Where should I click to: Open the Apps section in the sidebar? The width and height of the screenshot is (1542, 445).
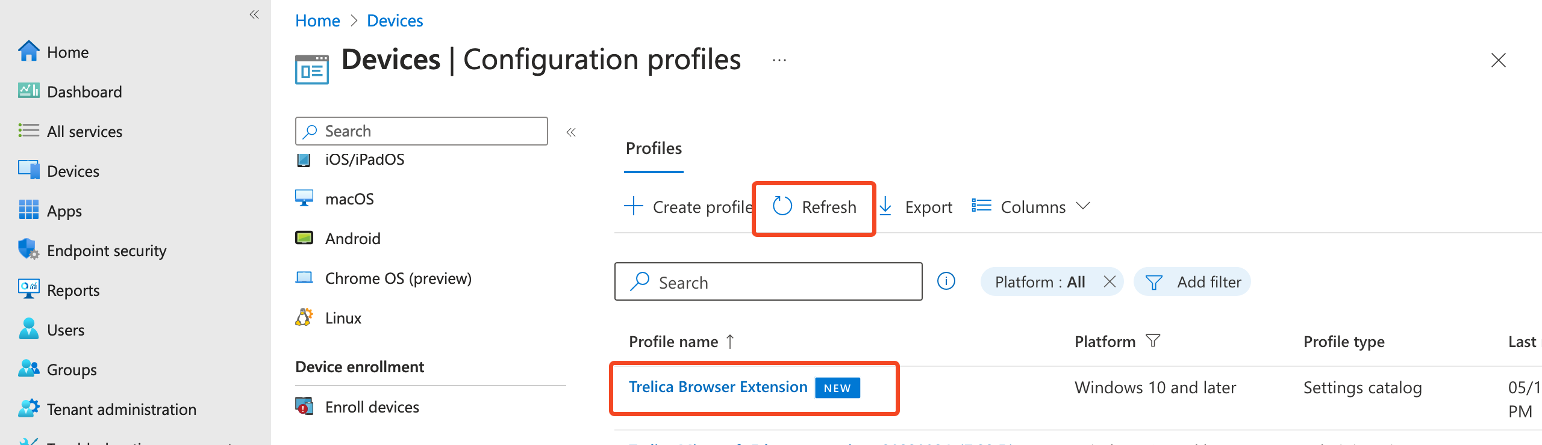64,210
